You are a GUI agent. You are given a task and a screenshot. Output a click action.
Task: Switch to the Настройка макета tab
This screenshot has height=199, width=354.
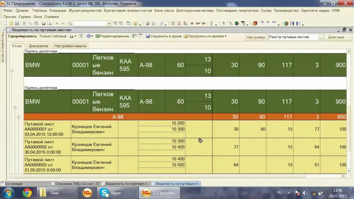[70, 46]
